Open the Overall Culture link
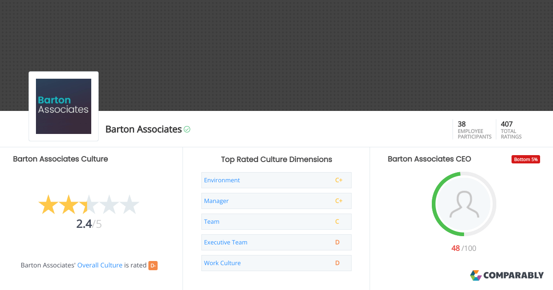Screen dimensions: 553x290 tap(100, 265)
